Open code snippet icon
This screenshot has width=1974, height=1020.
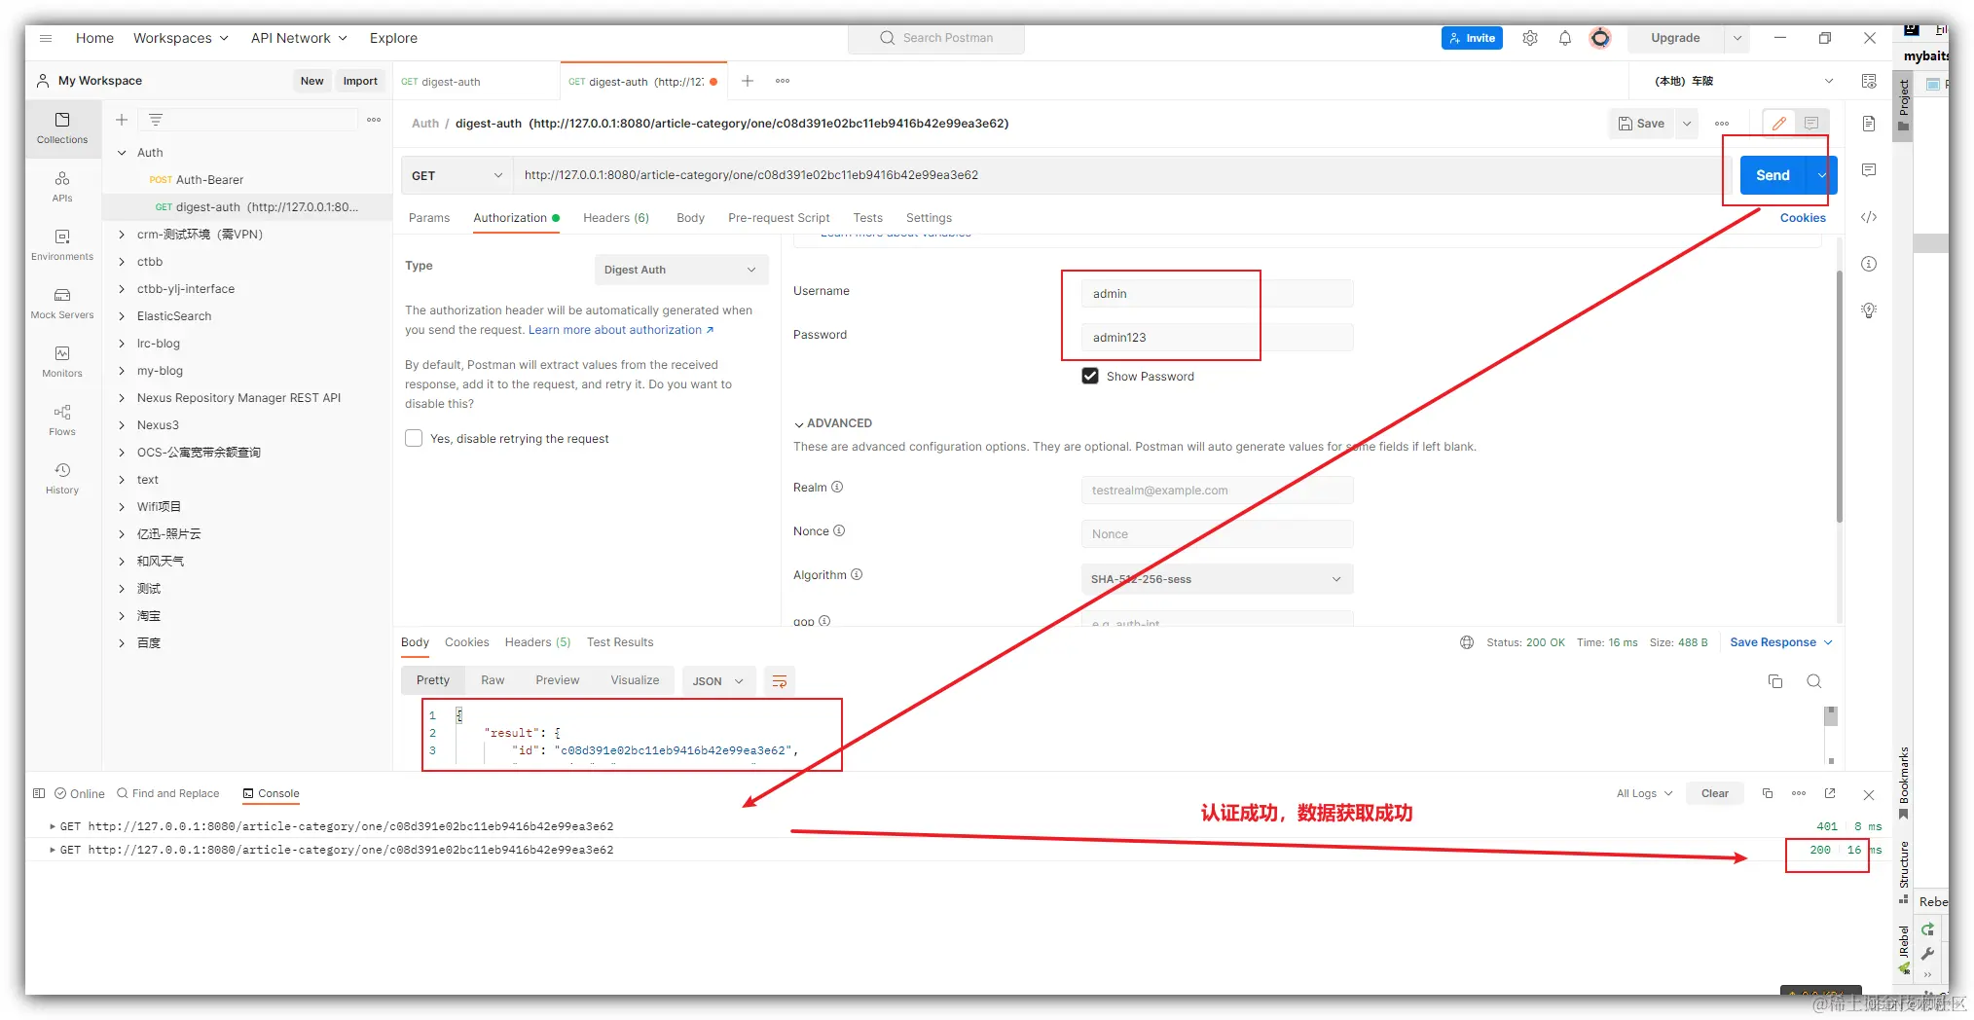(1869, 217)
